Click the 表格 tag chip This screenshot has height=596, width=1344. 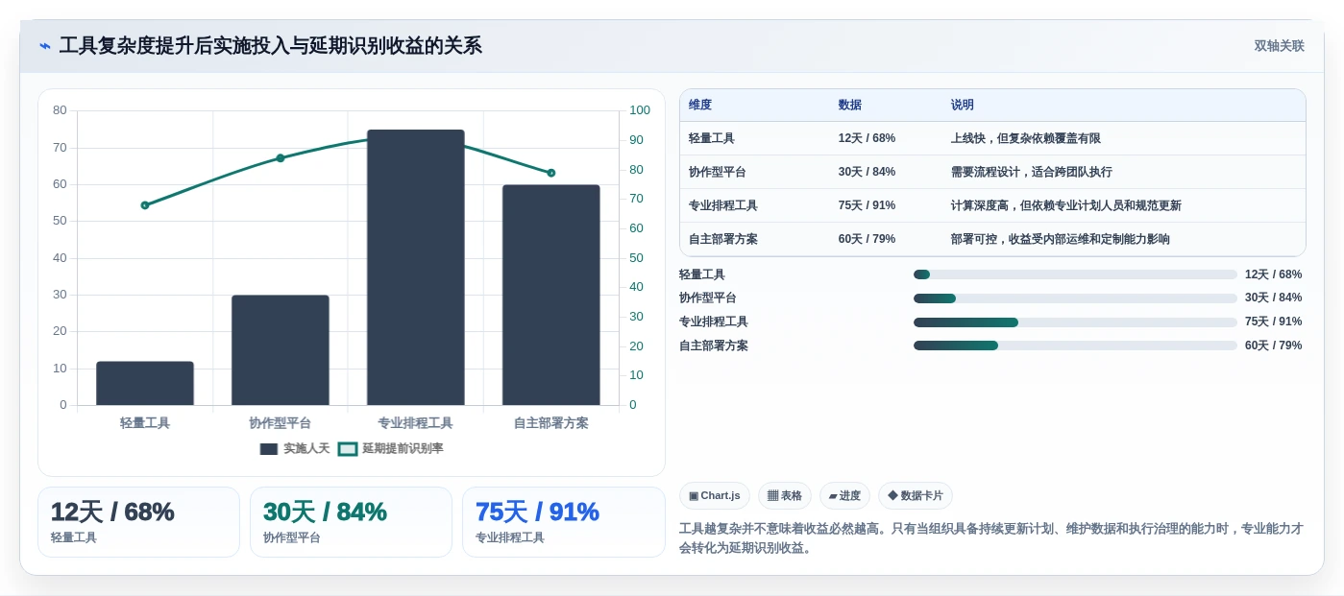[x=785, y=496]
